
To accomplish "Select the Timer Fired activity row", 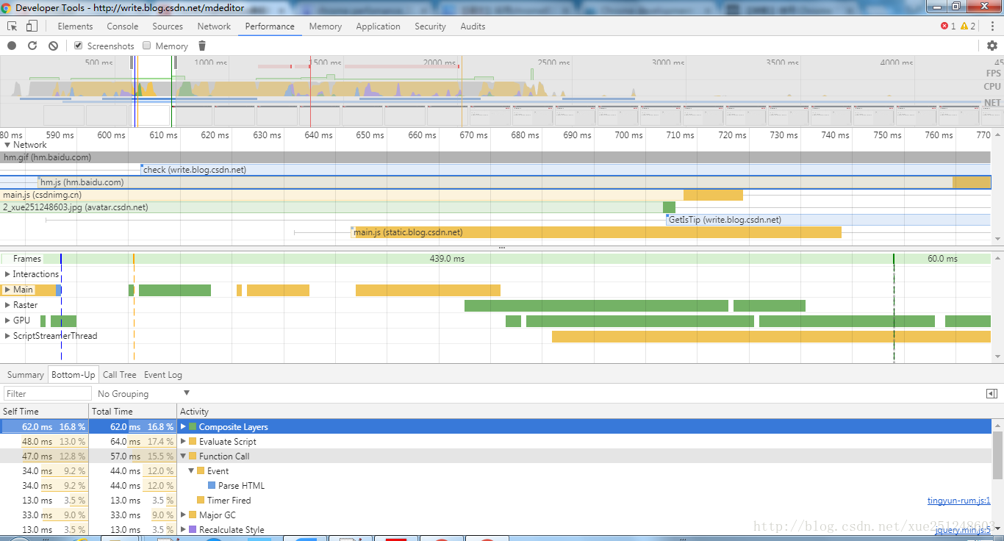I will click(495, 501).
